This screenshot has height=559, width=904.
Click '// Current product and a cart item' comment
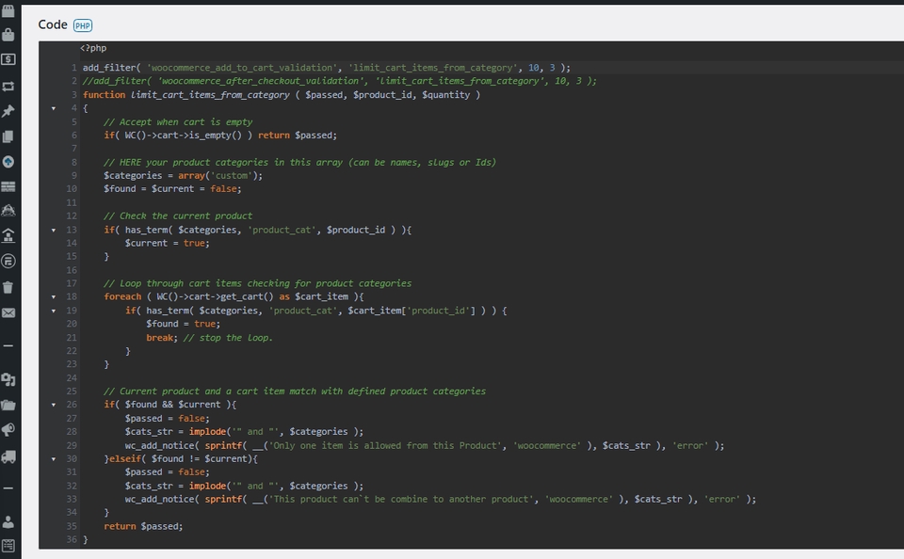[295, 391]
